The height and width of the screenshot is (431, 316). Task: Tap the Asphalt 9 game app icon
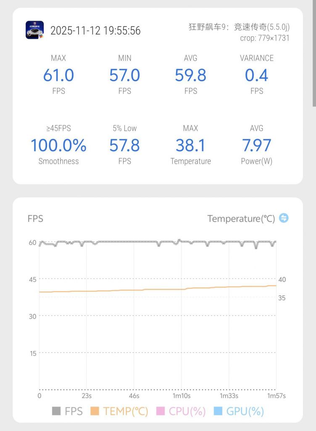[34, 30]
